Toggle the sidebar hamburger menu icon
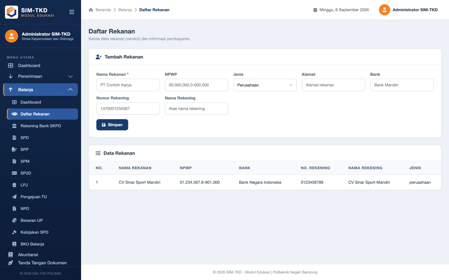Image resolution: width=449 pixels, height=280 pixels. [x=72, y=12]
